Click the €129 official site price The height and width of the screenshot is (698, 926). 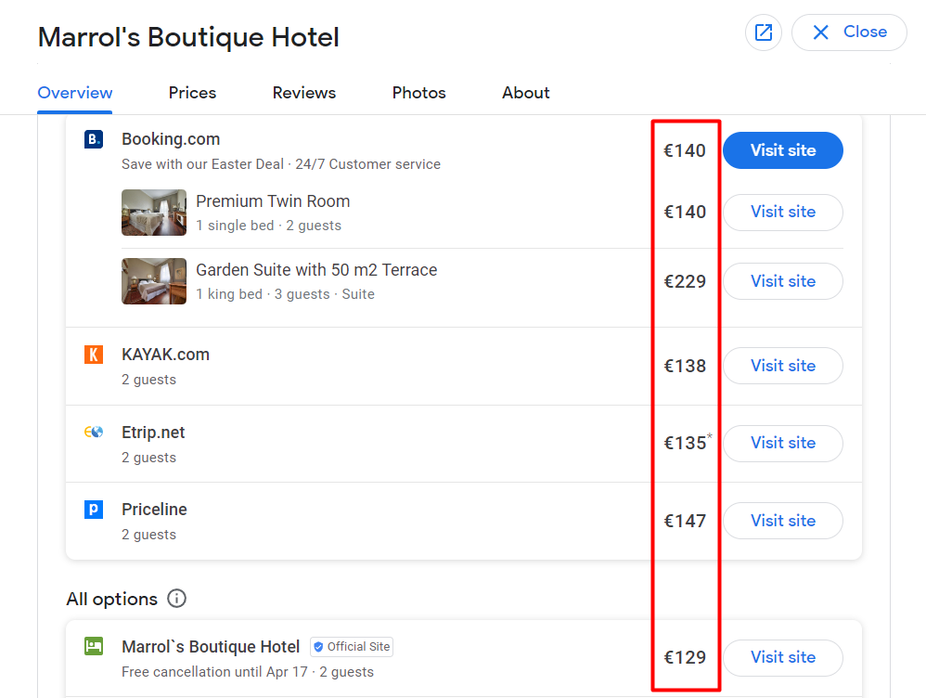point(685,657)
